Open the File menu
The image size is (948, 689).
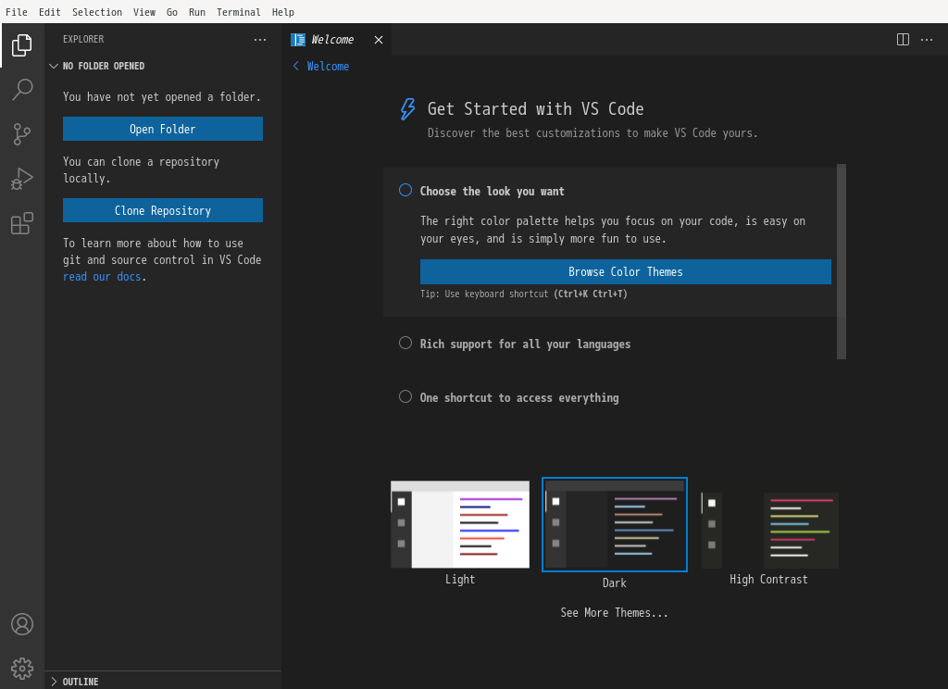pos(17,12)
